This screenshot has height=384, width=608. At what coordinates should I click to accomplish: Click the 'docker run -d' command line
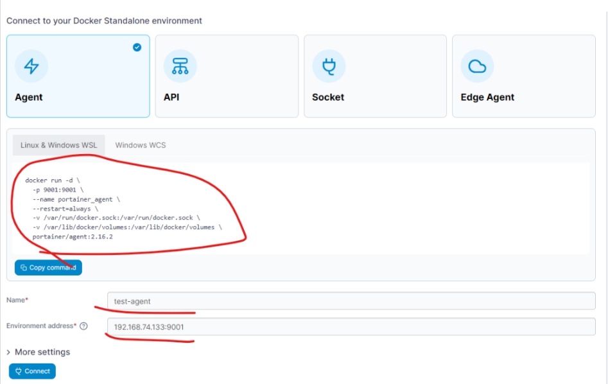point(53,180)
